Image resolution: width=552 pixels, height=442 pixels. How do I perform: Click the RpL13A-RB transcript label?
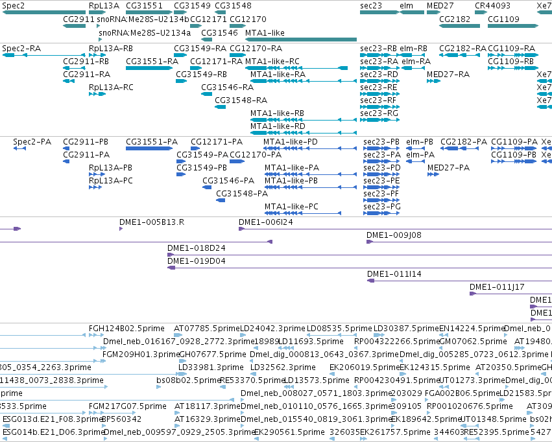pyautogui.click(x=111, y=49)
